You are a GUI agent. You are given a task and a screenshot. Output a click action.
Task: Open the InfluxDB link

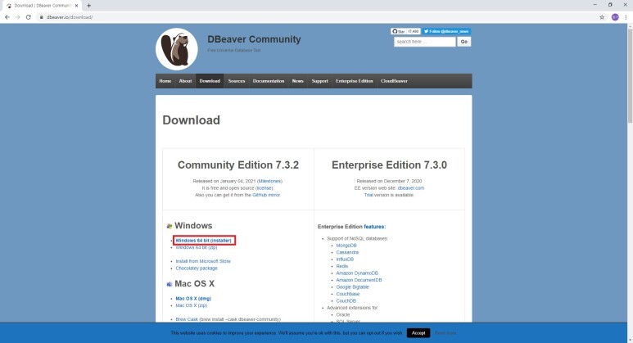pyautogui.click(x=345, y=260)
